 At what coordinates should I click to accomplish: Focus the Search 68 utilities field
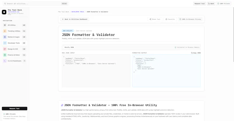click(36, 3)
